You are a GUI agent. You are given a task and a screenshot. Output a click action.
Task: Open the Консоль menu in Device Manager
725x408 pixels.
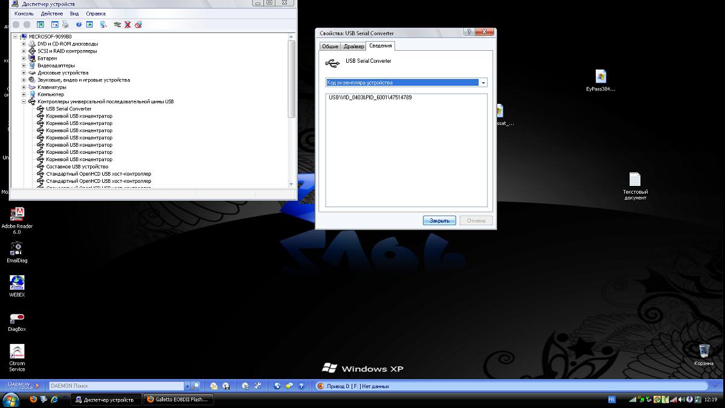pyautogui.click(x=24, y=13)
